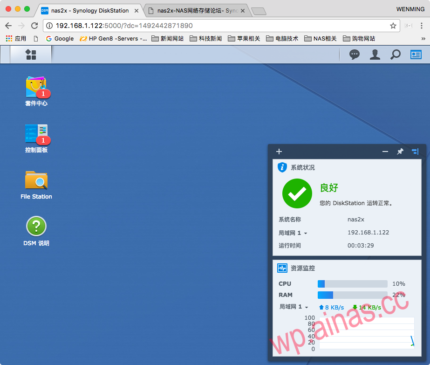Click the CPU 10% value
This screenshot has height=365, width=430.
point(398,284)
